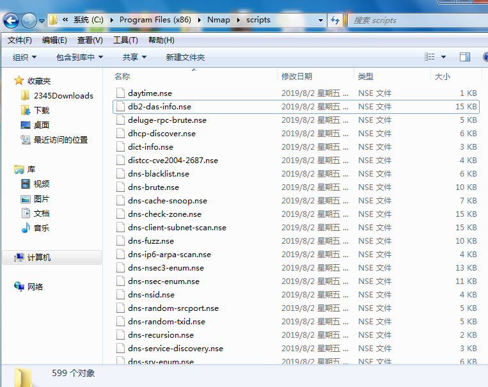Go to Program Files (x86) breadcrumb
488x387 pixels.
pos(155,20)
